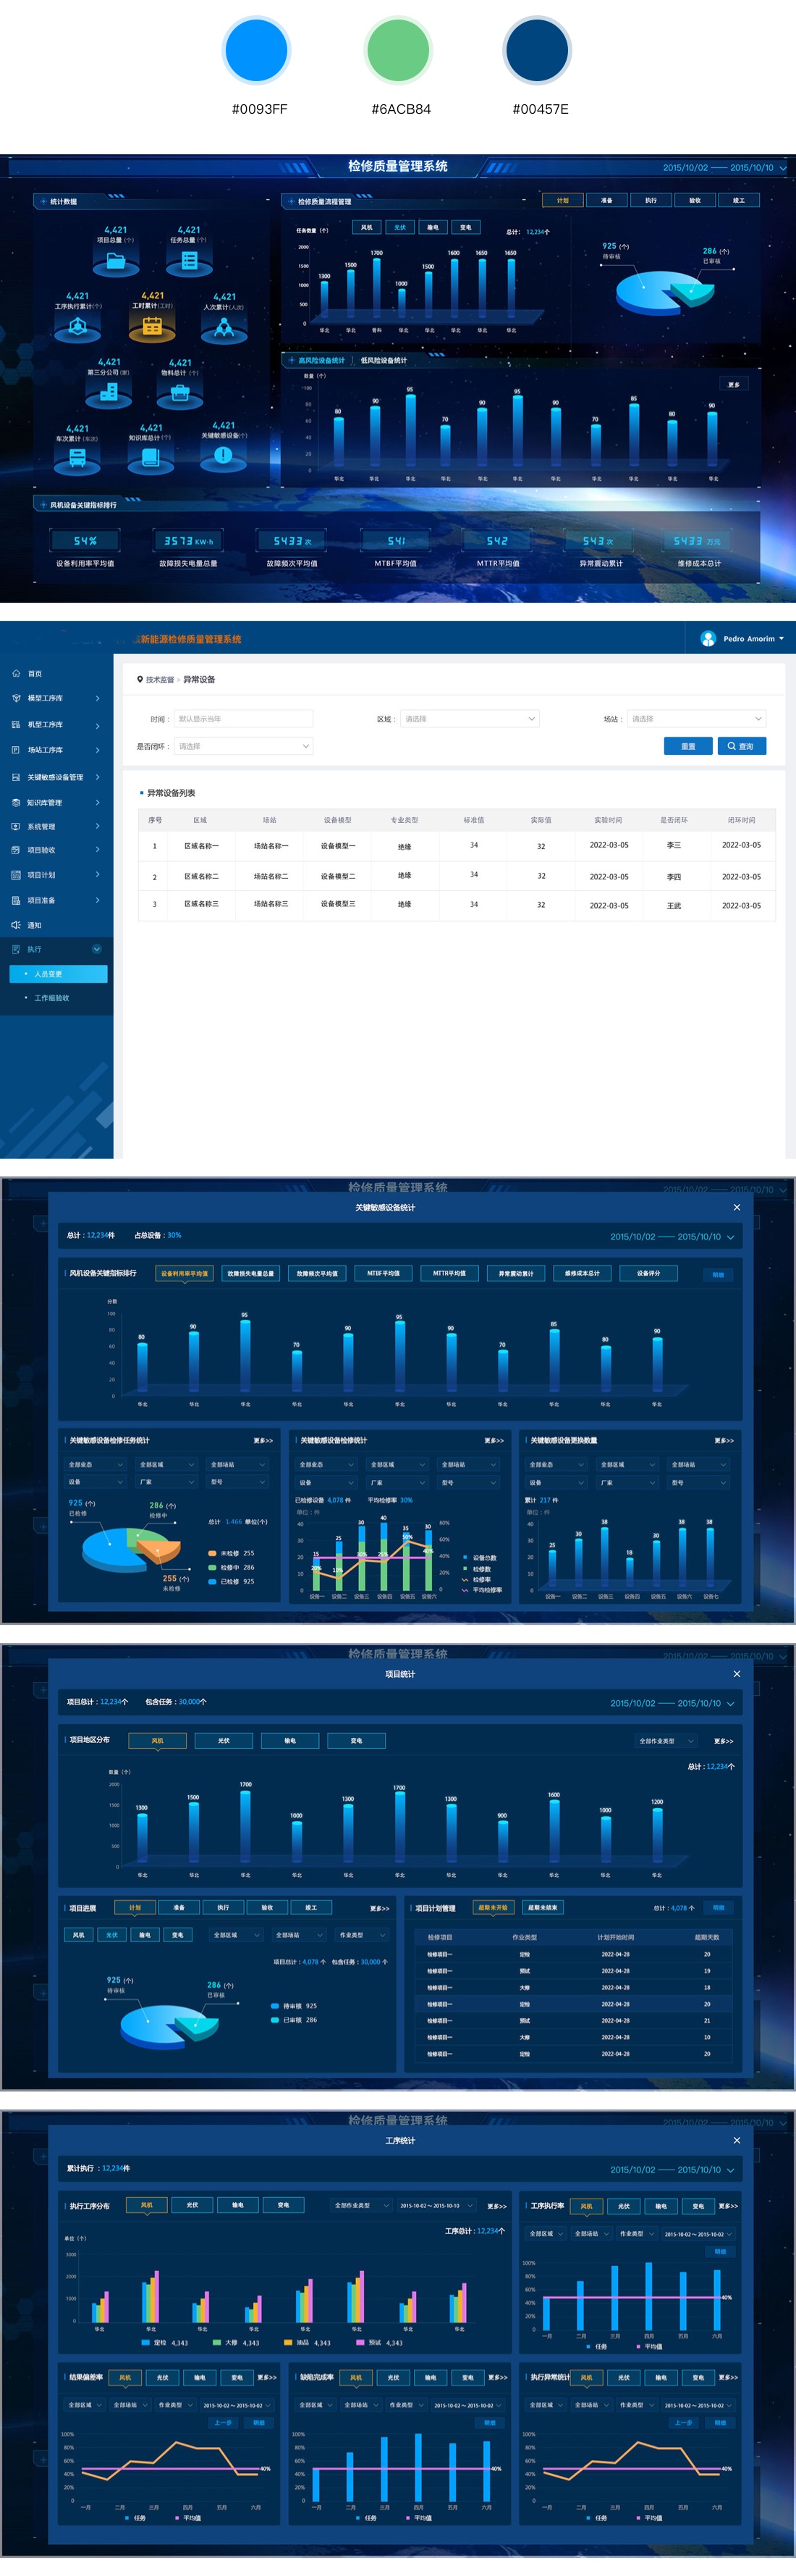Expand the 是否闭环 dropdown
The height and width of the screenshot is (2576, 796).
(244, 746)
